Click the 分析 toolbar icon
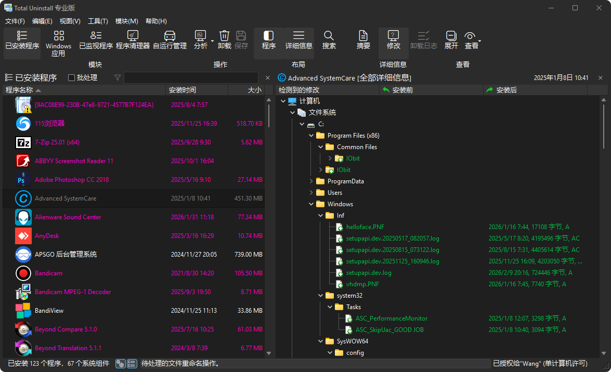 click(x=201, y=39)
